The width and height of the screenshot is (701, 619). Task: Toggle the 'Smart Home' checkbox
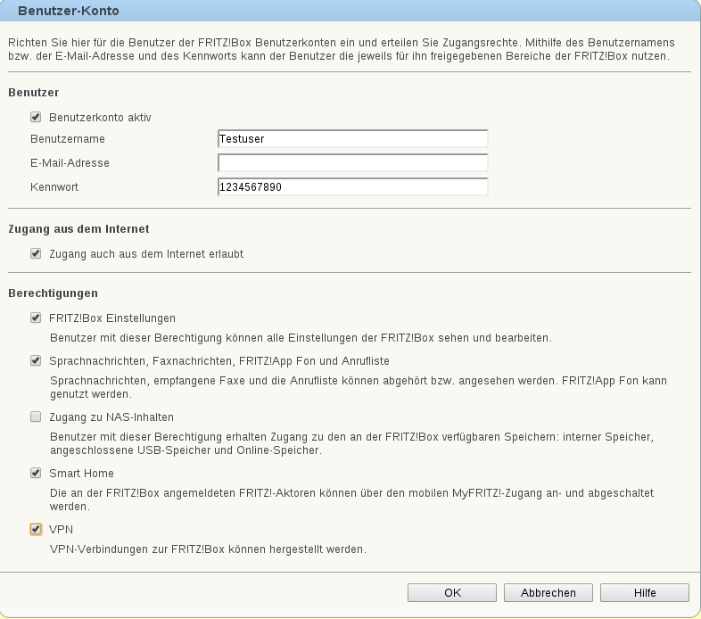36,473
